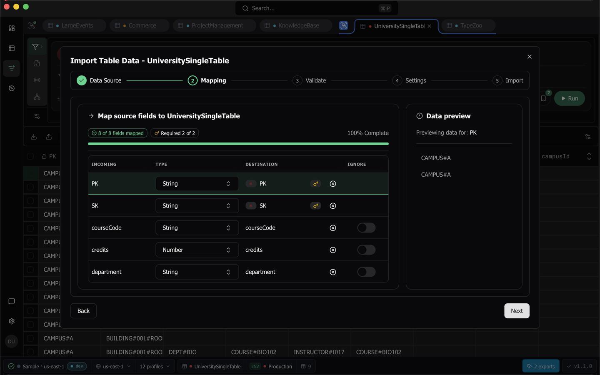Switch to the Commerce tab
Viewport: 600px width, 375px height.
pyautogui.click(x=139, y=25)
